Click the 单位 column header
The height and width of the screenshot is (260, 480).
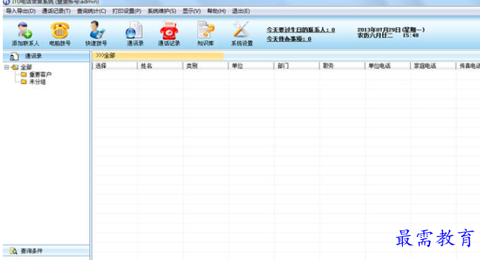250,66
